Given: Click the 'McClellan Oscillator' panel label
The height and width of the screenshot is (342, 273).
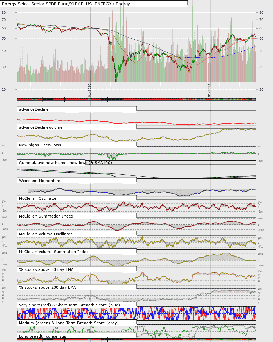Looking at the screenshot, I should click(x=38, y=198).
